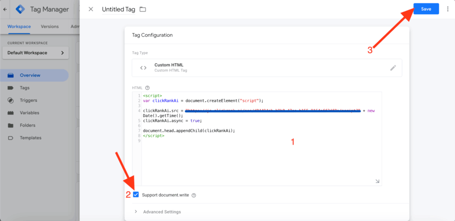
Task: Open help icon beside Support document.write
Action: pyautogui.click(x=194, y=196)
